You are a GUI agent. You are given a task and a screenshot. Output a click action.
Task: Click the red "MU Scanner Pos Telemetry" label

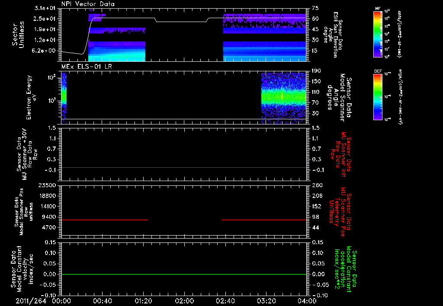tap(340, 212)
